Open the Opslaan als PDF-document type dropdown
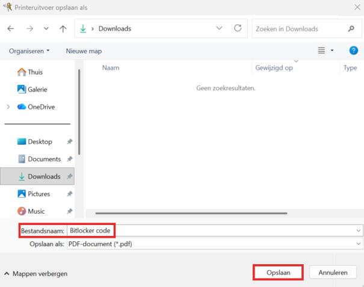This screenshot has height=287, width=364. (215, 244)
